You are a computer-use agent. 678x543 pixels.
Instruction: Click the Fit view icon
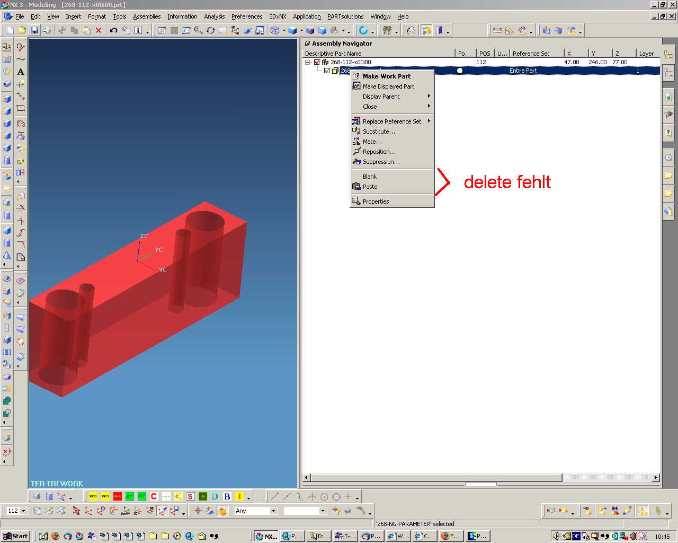coord(162,31)
